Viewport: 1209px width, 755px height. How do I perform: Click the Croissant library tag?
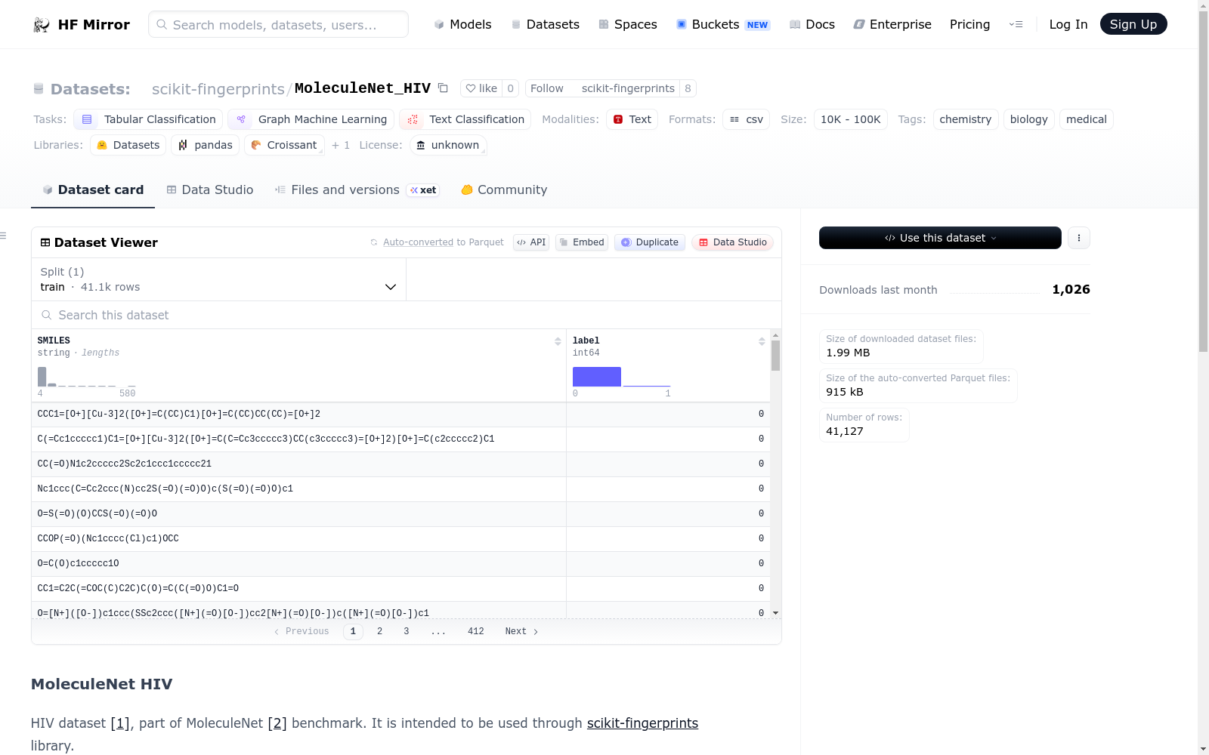click(284, 145)
